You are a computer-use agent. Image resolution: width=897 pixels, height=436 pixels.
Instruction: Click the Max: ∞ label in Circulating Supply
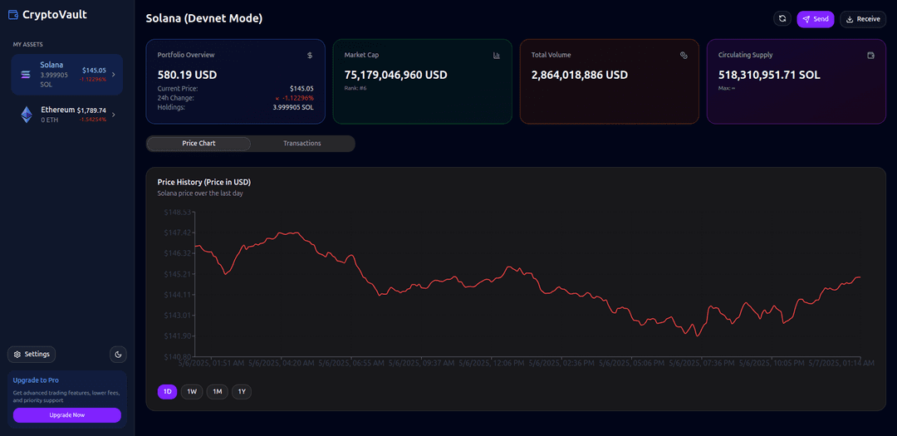727,88
